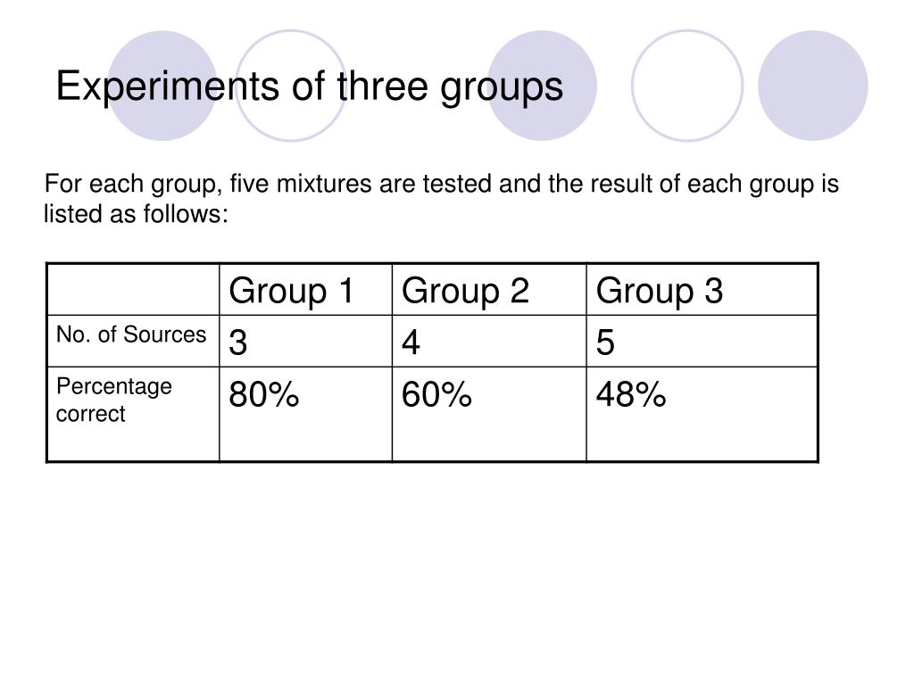Click the first filled lavender circle behind 'Experiments'
This screenshot has width=914, height=685.
[x=162, y=86]
